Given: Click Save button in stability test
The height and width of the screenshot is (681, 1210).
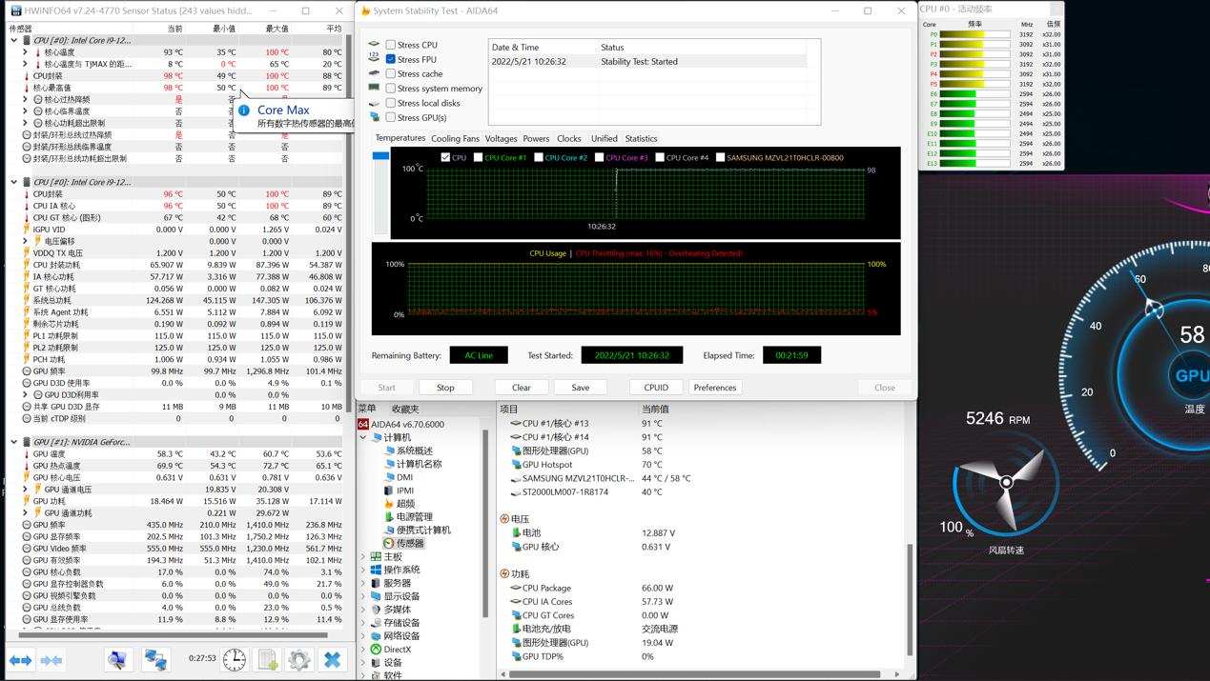Looking at the screenshot, I should (581, 388).
